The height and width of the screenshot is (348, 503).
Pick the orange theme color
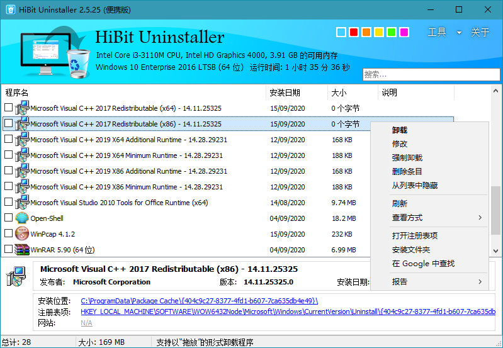pos(366,32)
